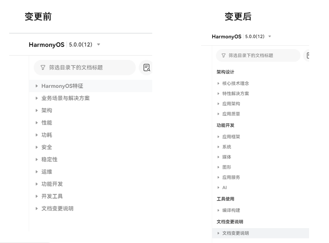The image size is (329, 243).
Task: Select the 功能开发 entry in the 变更前 tree
Action: (x=52, y=184)
